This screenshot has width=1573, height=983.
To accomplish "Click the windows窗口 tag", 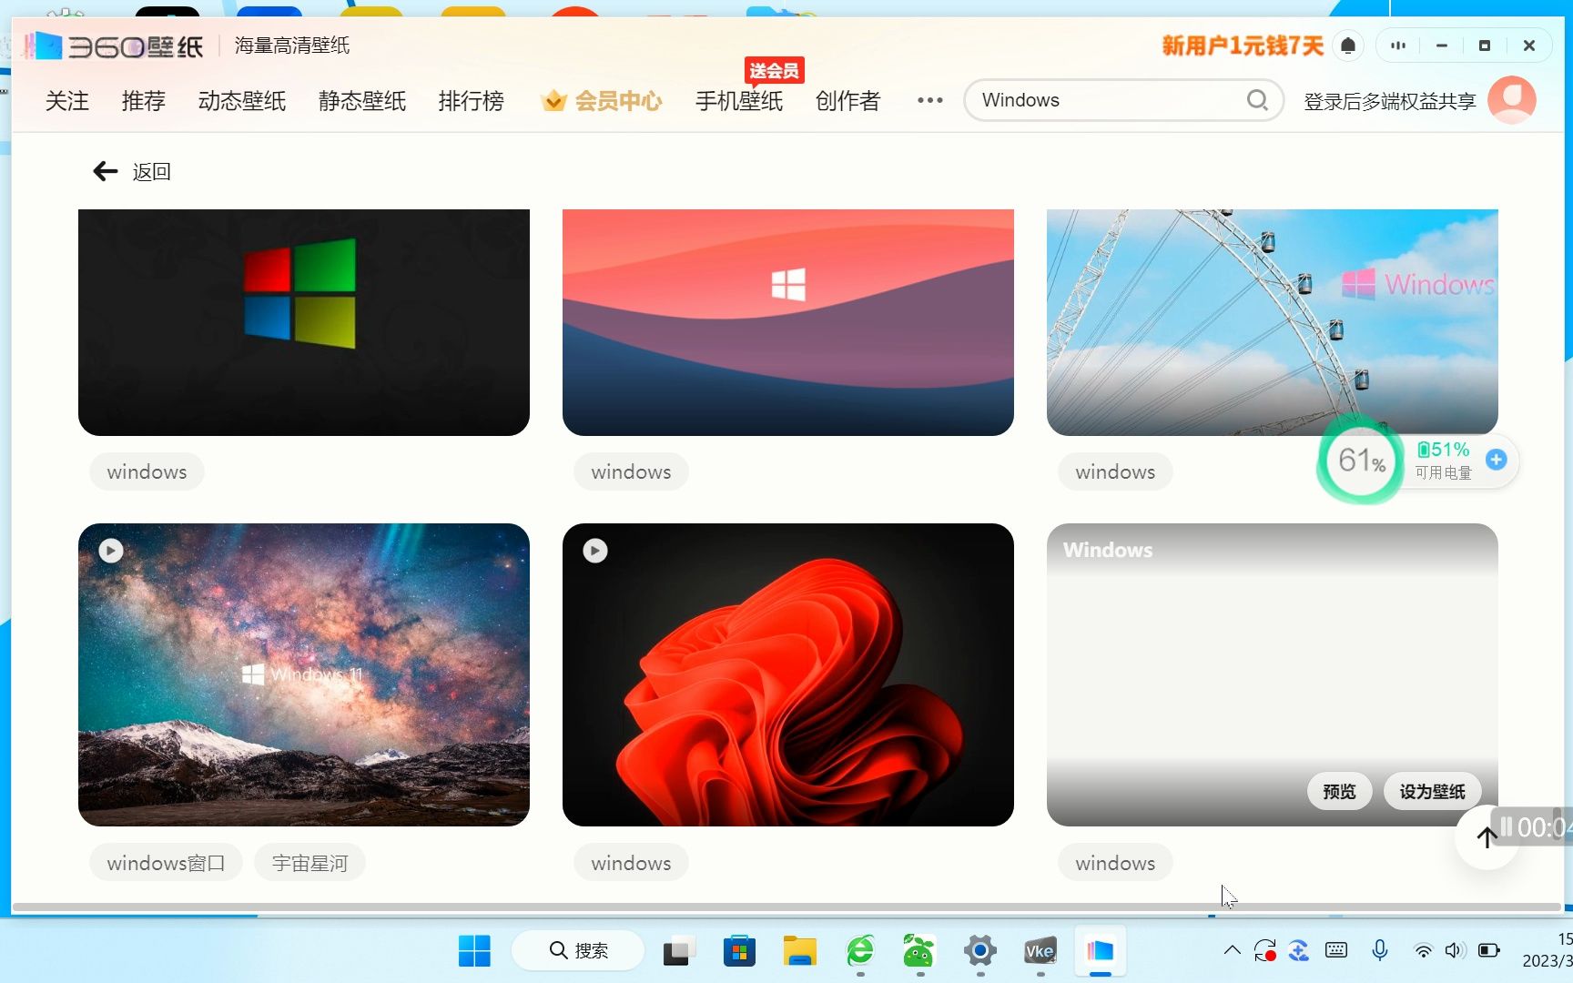I will pos(166,863).
